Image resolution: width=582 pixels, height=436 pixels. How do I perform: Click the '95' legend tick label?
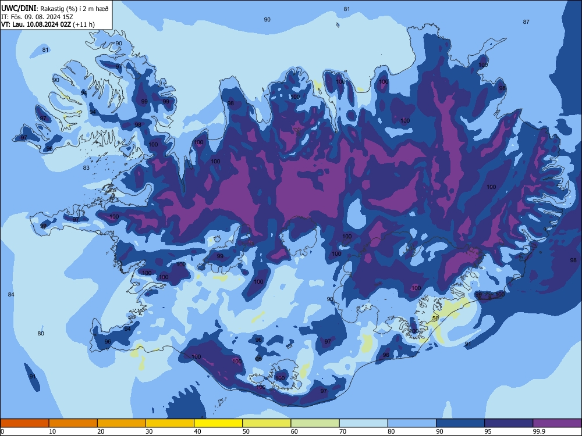(x=488, y=431)
